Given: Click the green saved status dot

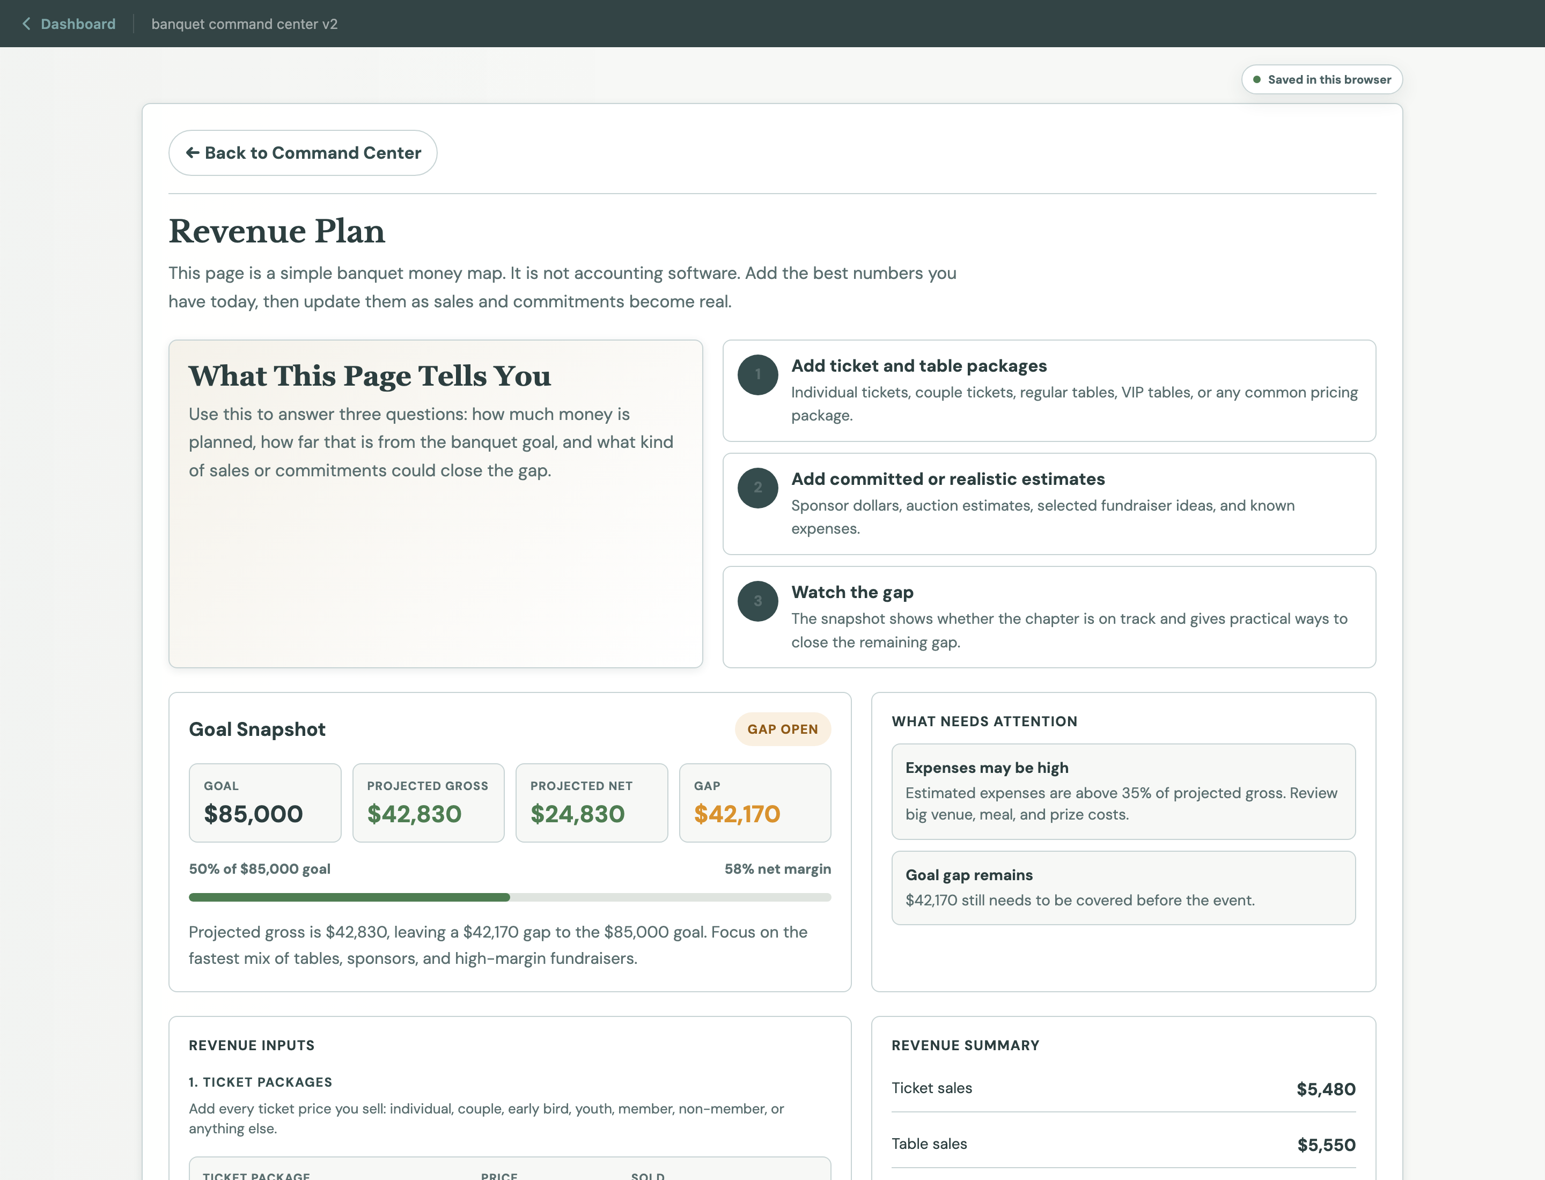Looking at the screenshot, I should (x=1256, y=79).
